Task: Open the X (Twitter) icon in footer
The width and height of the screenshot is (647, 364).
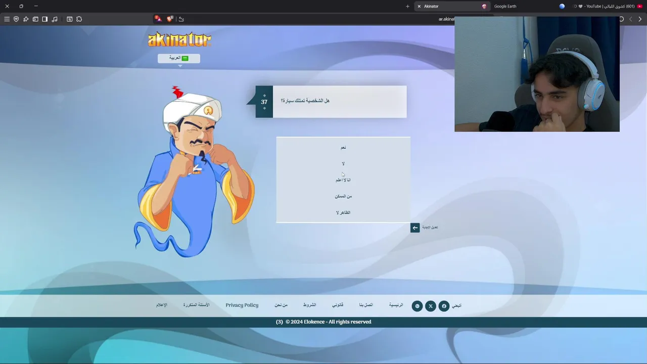Action: [x=431, y=306]
